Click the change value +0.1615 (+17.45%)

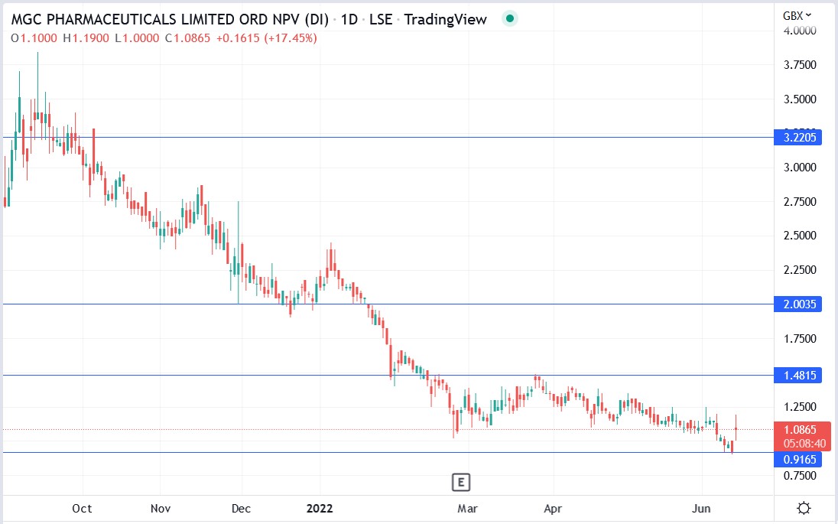point(266,38)
